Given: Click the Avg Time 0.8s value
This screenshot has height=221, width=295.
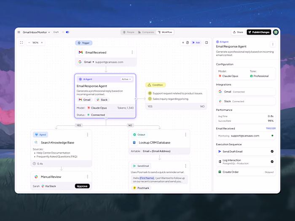Looking at the screenshot, I should coord(271,116).
